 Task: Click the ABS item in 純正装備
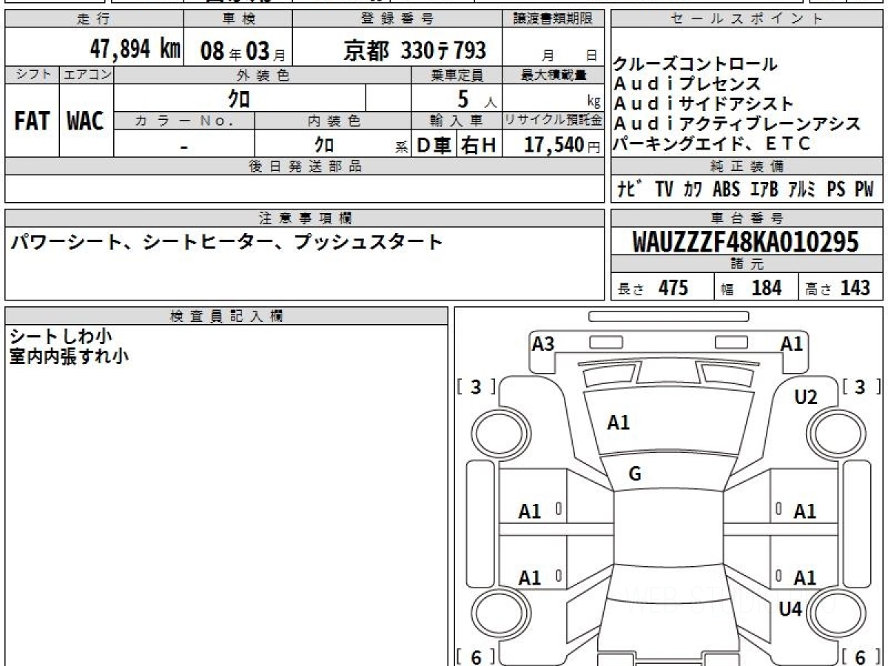click(726, 189)
